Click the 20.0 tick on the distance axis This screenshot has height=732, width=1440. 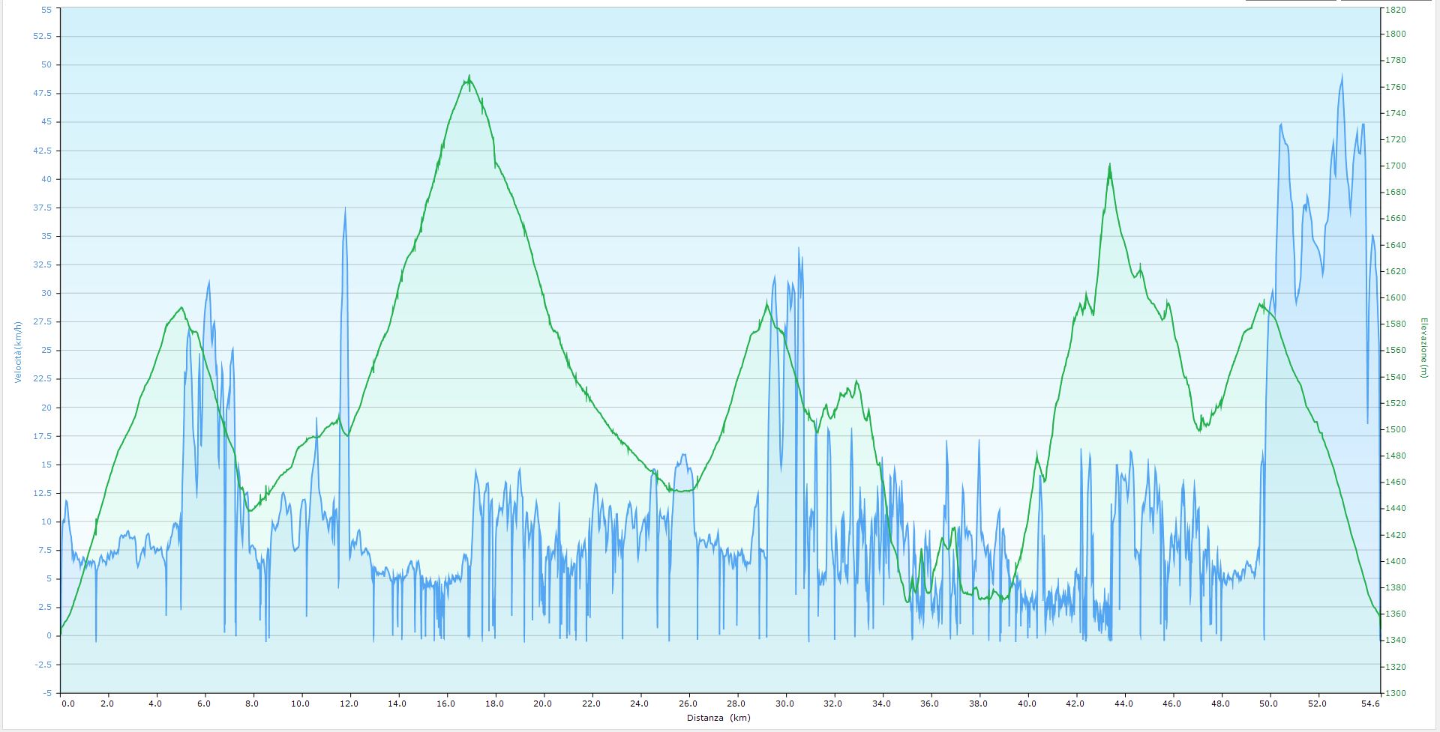[x=542, y=704]
